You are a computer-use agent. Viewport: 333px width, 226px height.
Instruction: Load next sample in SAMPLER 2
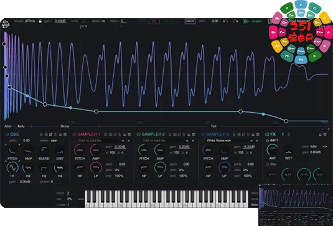coord(193,141)
